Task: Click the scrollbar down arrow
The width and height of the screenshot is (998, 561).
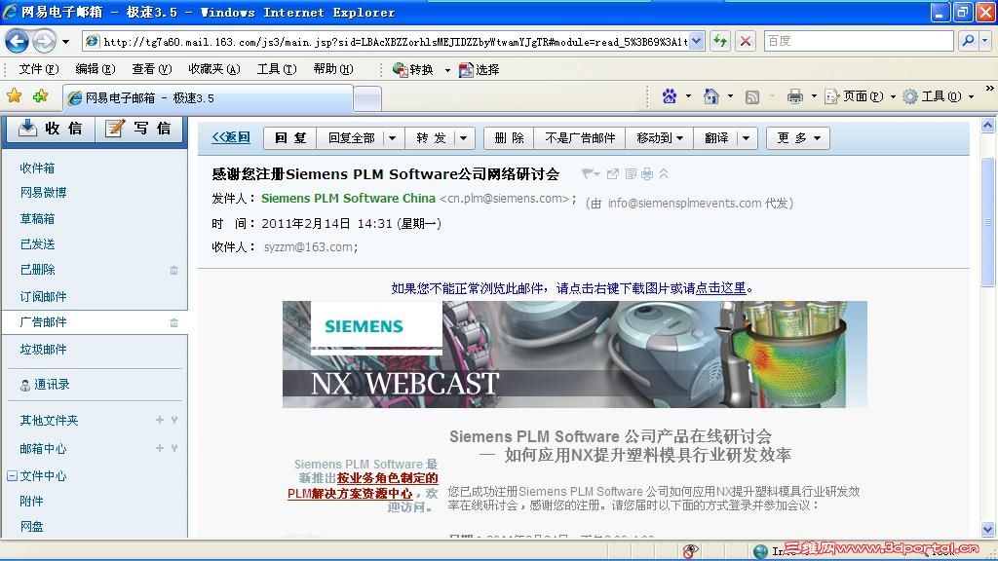Action: click(x=987, y=529)
